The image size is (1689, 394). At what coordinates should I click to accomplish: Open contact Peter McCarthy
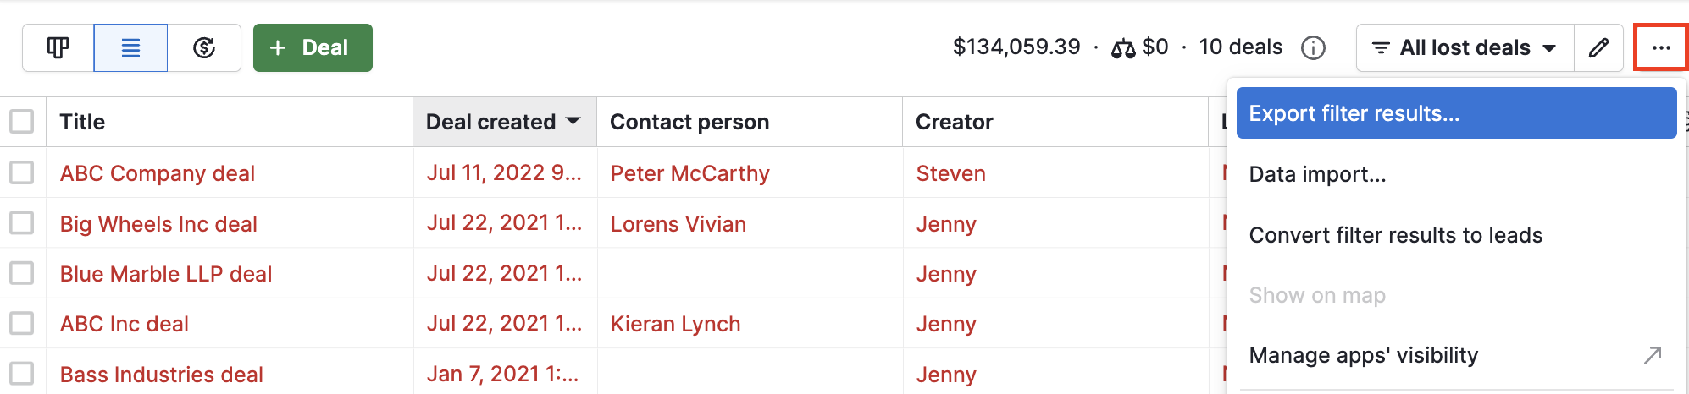click(689, 173)
